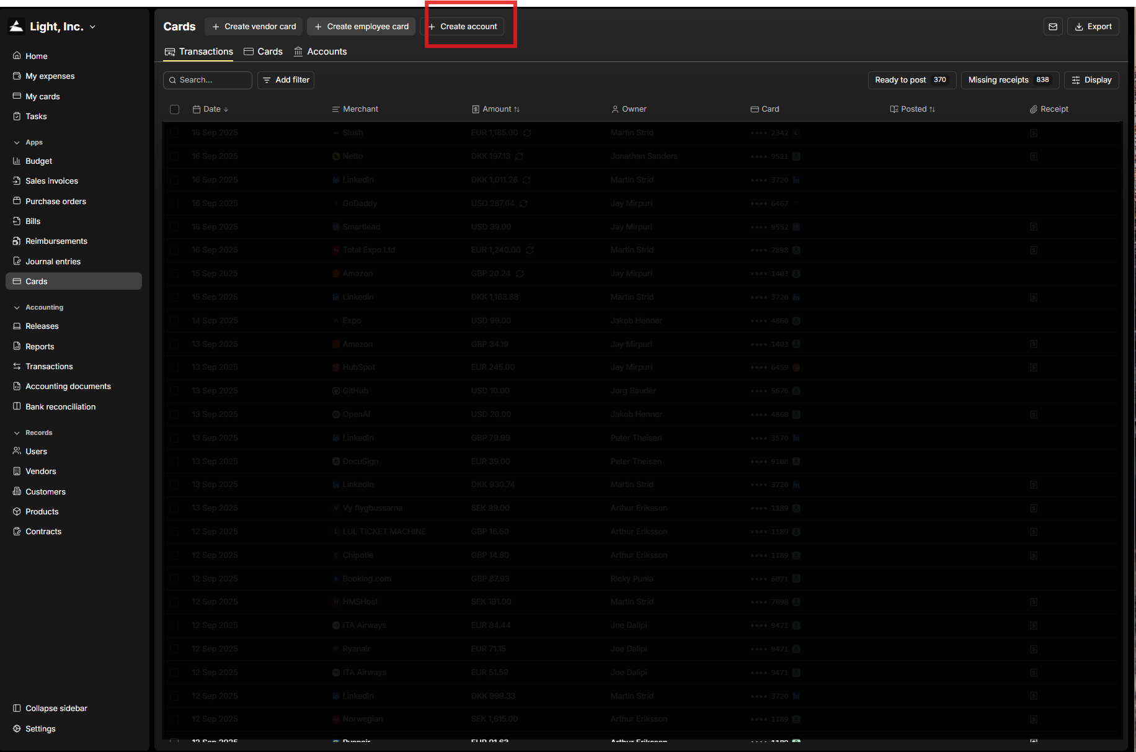Viewport: 1136px width, 752px height.
Task: Click the mail envelope icon beside Export
Action: click(1053, 27)
